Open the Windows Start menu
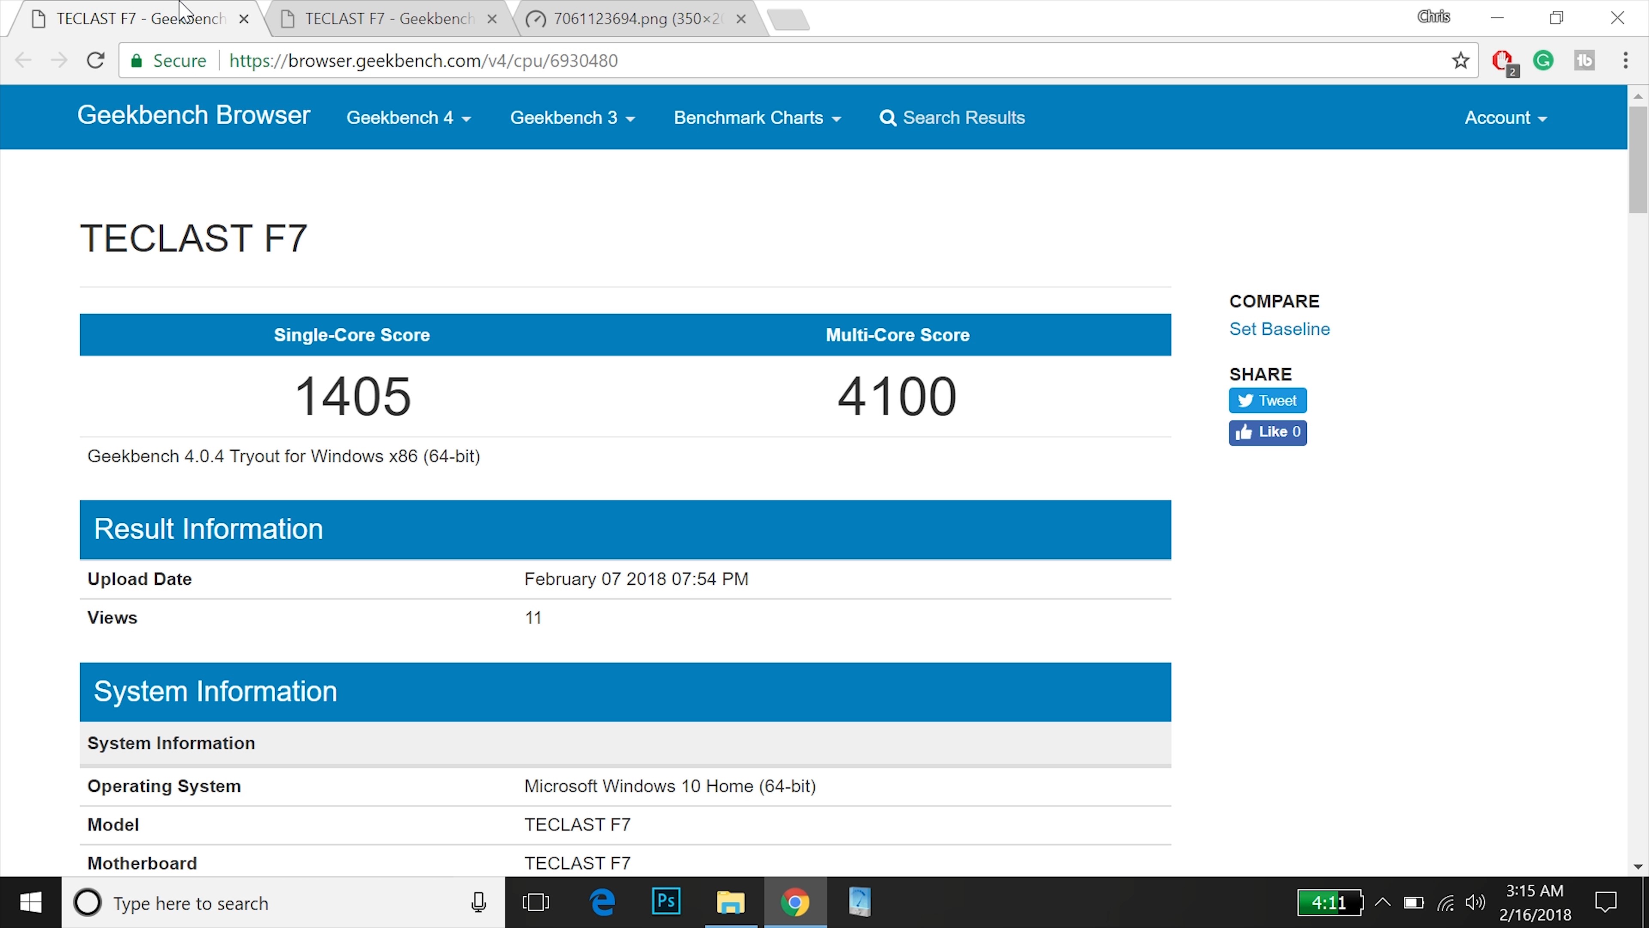Image resolution: width=1649 pixels, height=928 pixels. (x=31, y=902)
